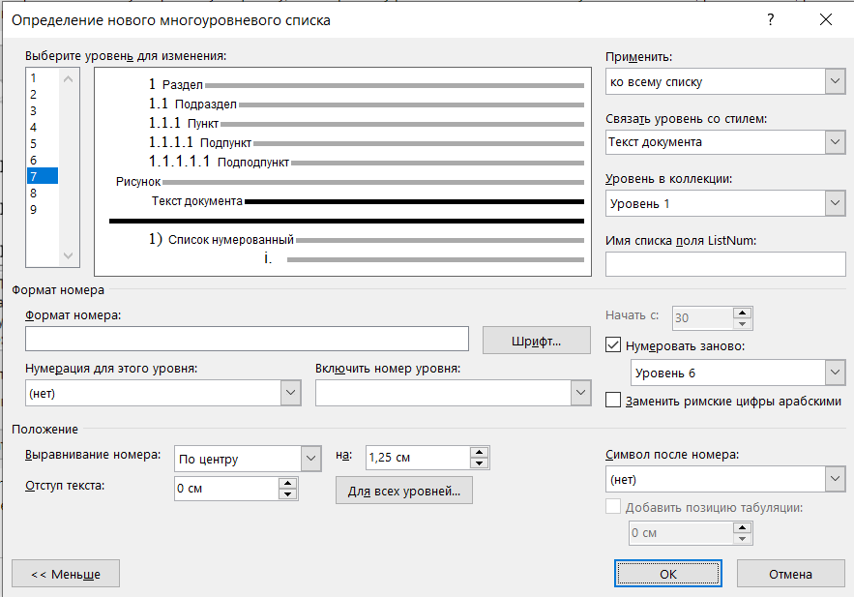Click the level list scroll-down arrow
Viewport: 854px width, 597px height.
[x=68, y=255]
